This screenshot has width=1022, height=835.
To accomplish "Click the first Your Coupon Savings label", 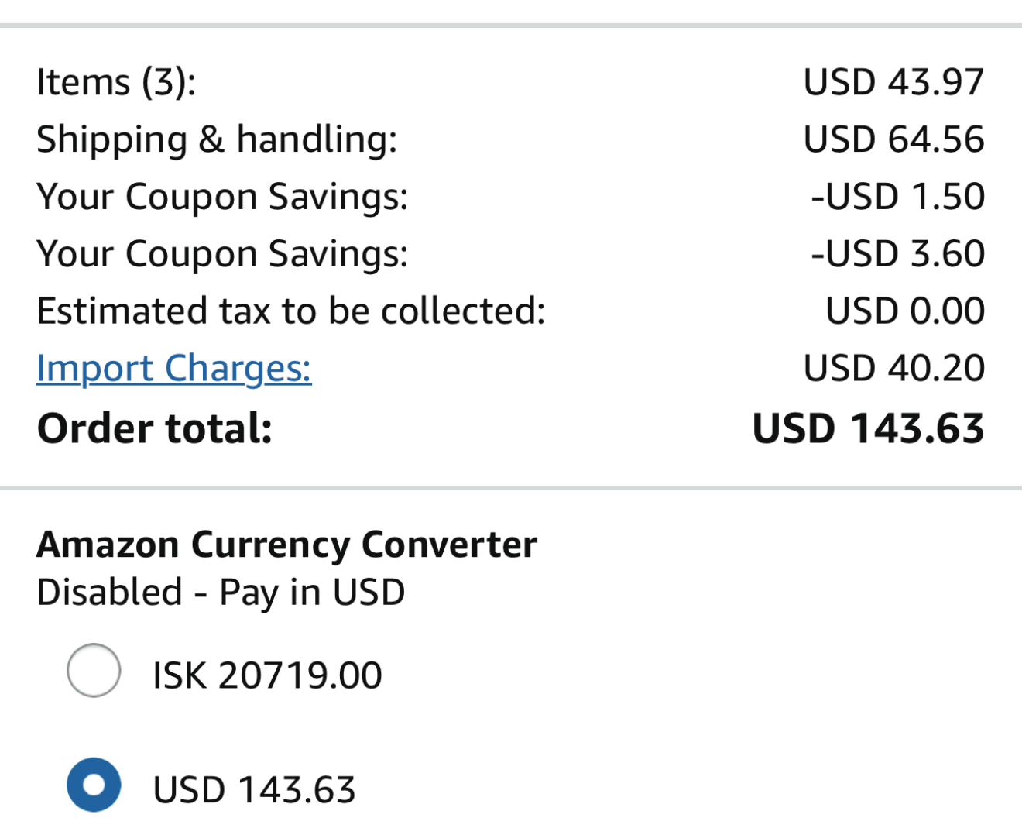I will coord(222,197).
